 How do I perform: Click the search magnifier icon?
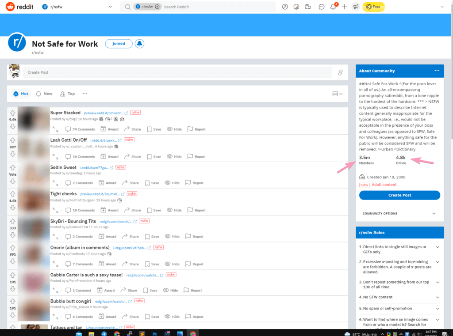click(127, 7)
